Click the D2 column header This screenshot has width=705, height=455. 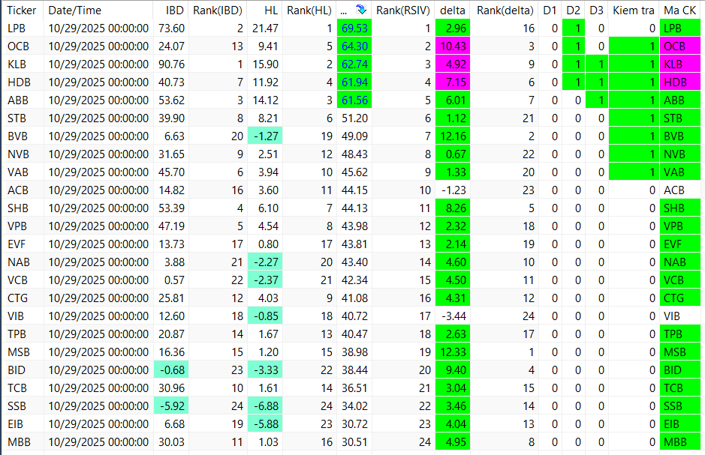(573, 10)
